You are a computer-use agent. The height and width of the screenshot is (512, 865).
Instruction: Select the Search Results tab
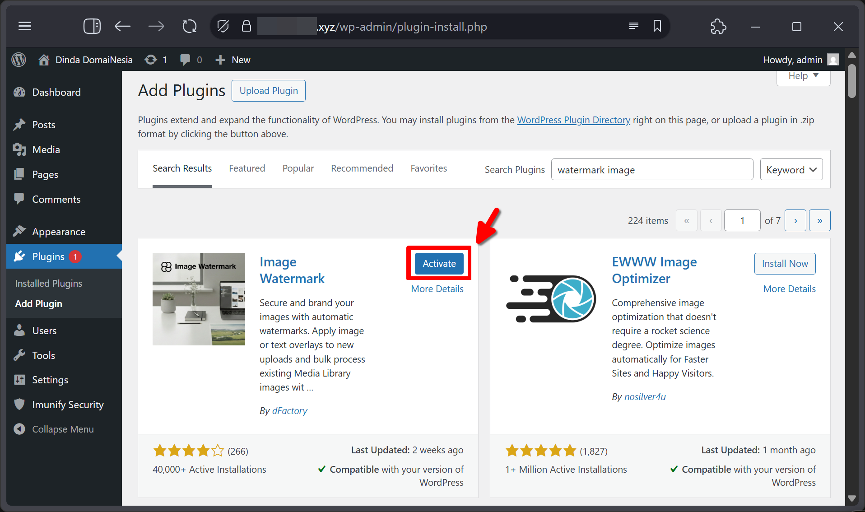coord(182,168)
